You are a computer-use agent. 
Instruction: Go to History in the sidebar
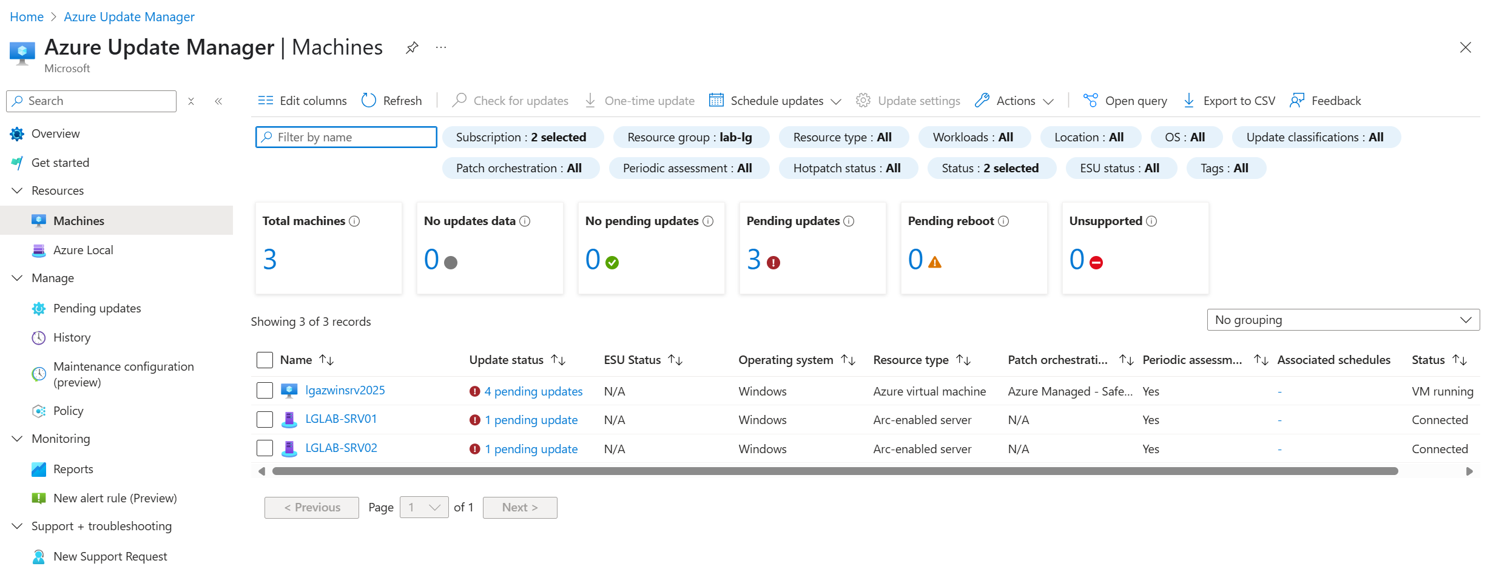pyautogui.click(x=72, y=337)
